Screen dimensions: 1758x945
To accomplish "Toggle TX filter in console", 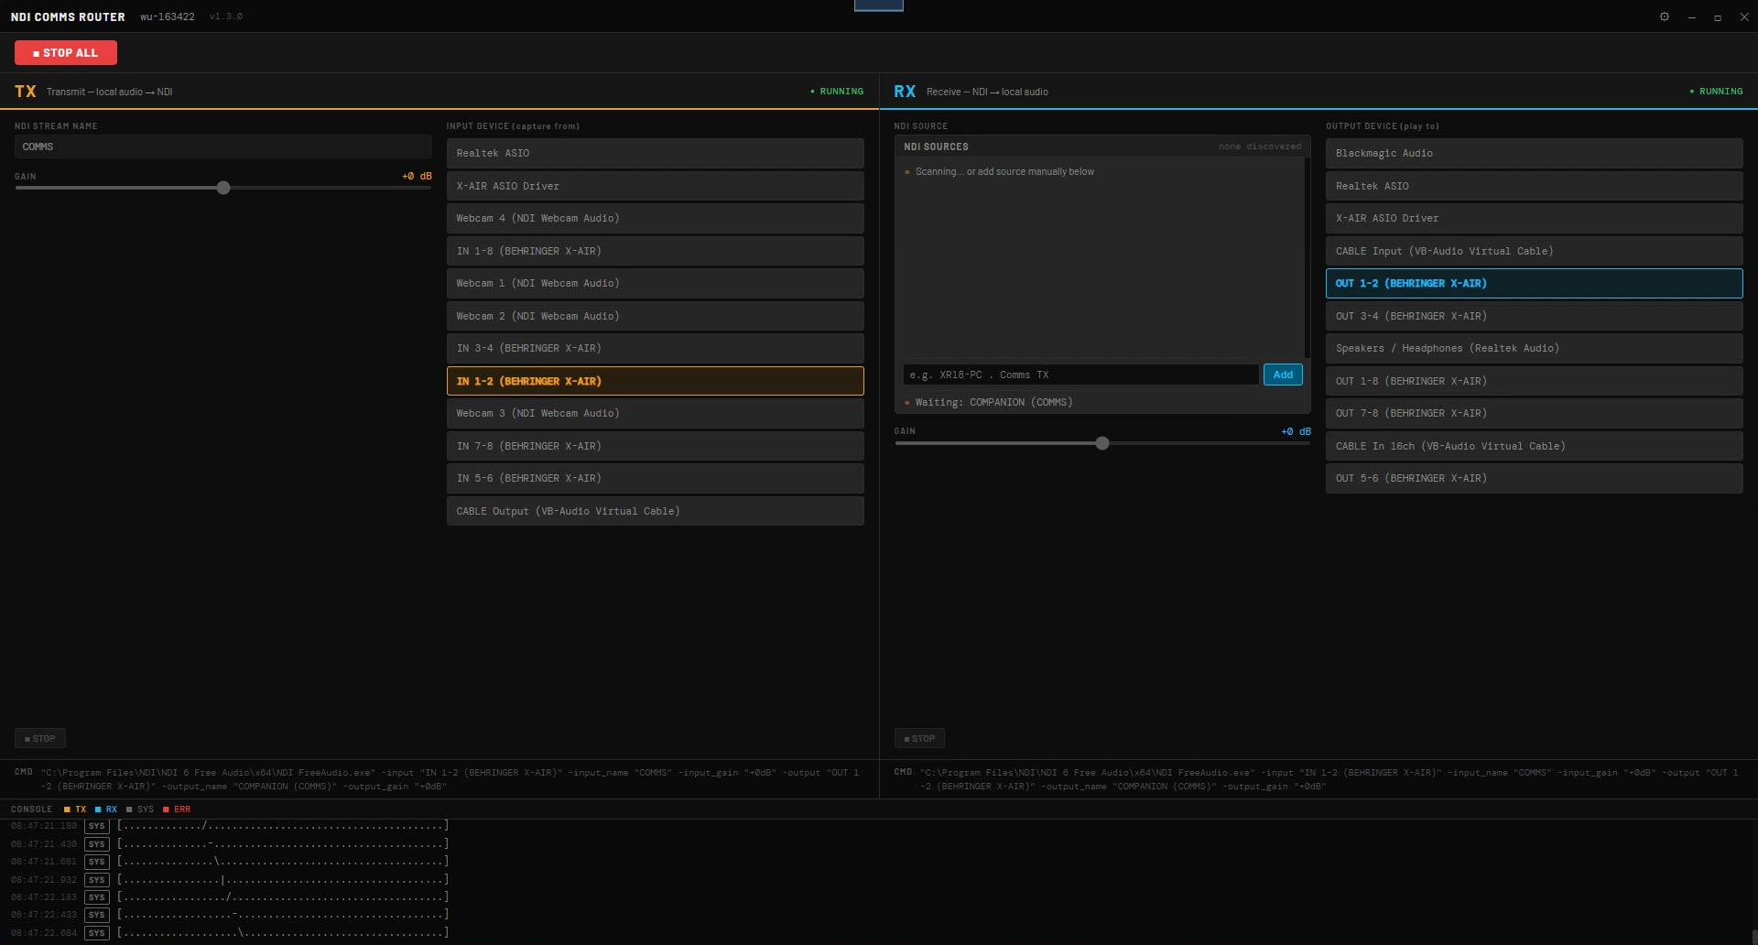I will (75, 809).
